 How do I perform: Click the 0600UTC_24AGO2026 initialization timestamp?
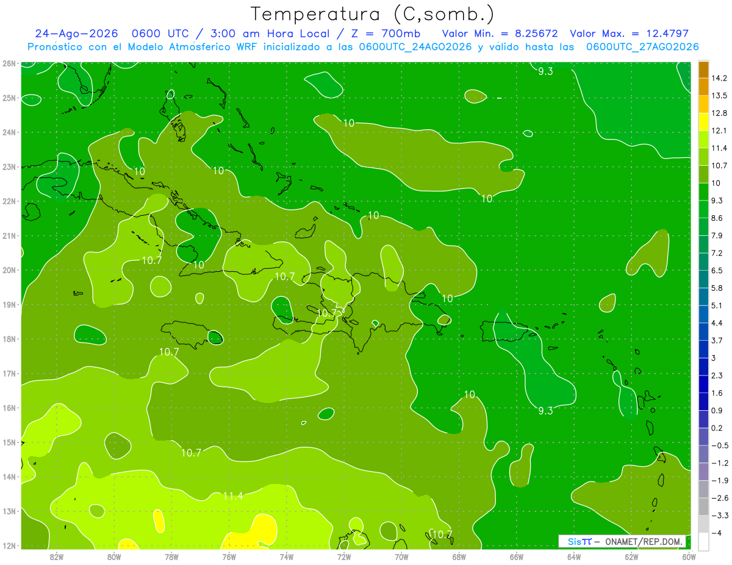[x=415, y=47]
